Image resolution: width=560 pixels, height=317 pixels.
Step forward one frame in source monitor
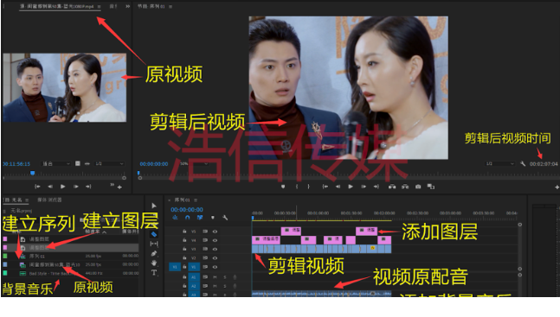click(75, 187)
